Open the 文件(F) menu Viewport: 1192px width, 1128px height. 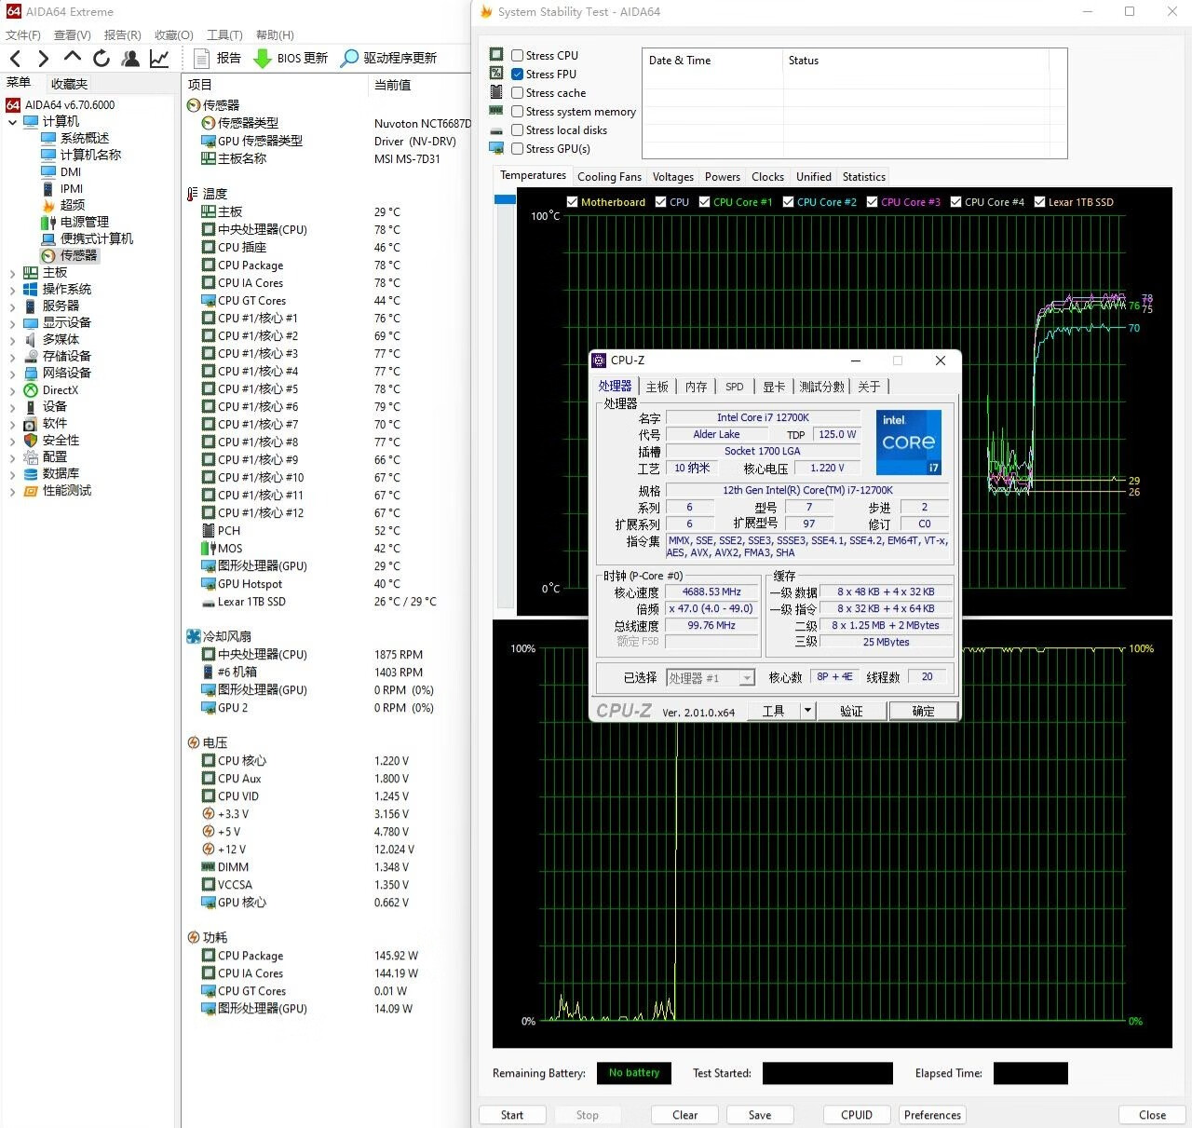(23, 34)
